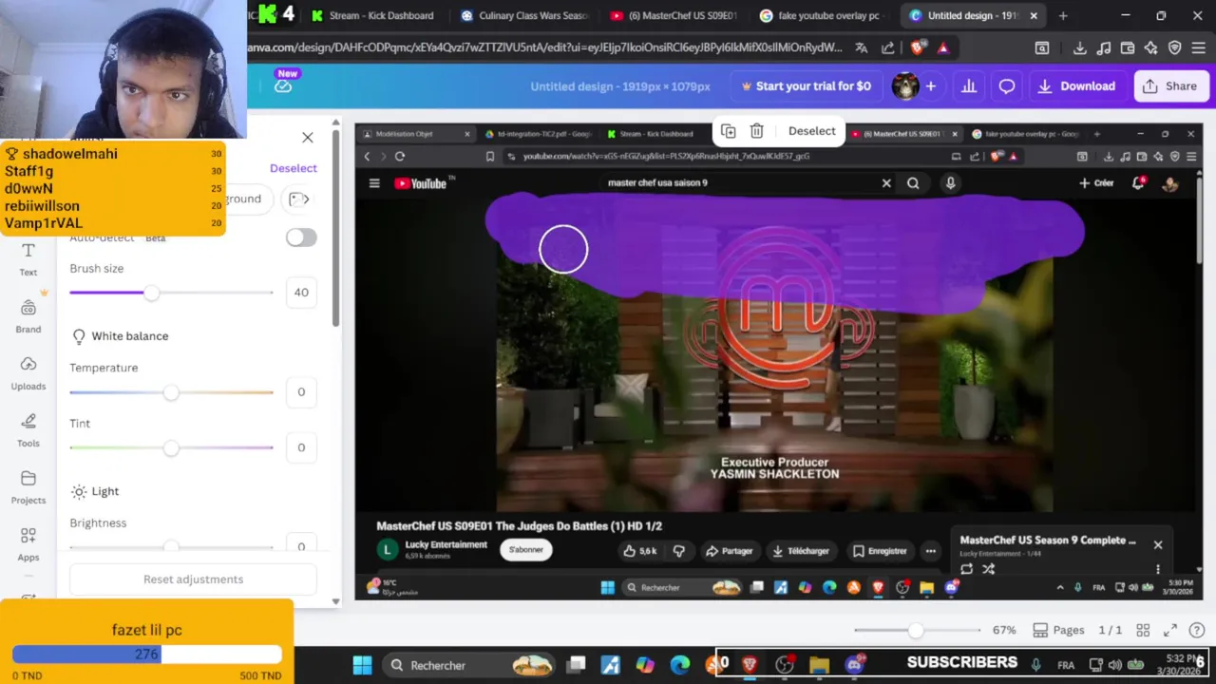Toggle the Auto-detect switch

[x=301, y=237]
